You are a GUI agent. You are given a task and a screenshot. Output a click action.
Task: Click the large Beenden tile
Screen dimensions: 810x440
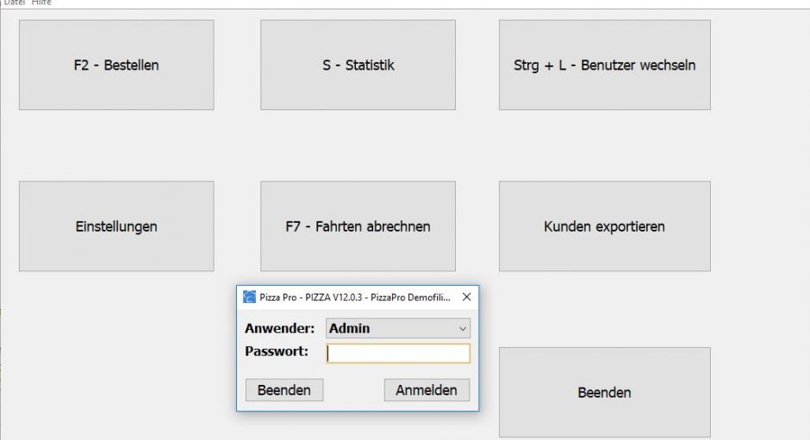coord(604,393)
